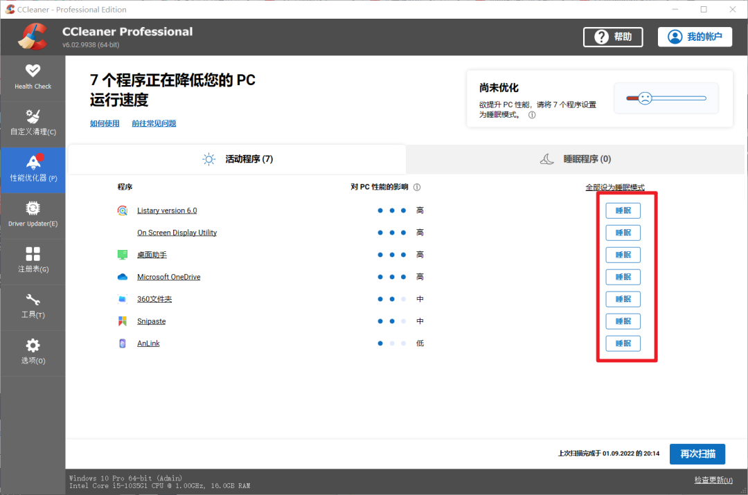748x495 pixels.
Task: Click the Snipaste program icon
Action: point(123,321)
